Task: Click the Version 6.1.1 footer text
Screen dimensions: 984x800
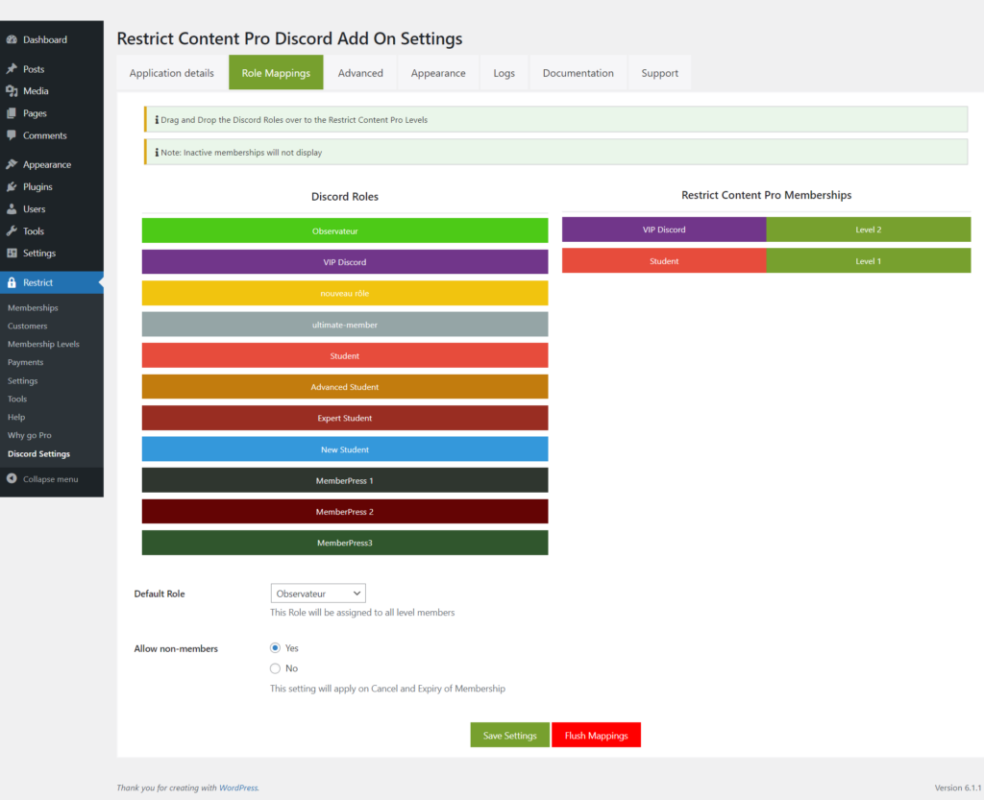Action: click(x=958, y=788)
